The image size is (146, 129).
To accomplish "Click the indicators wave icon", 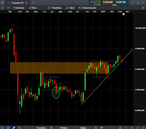I will 96,127.
